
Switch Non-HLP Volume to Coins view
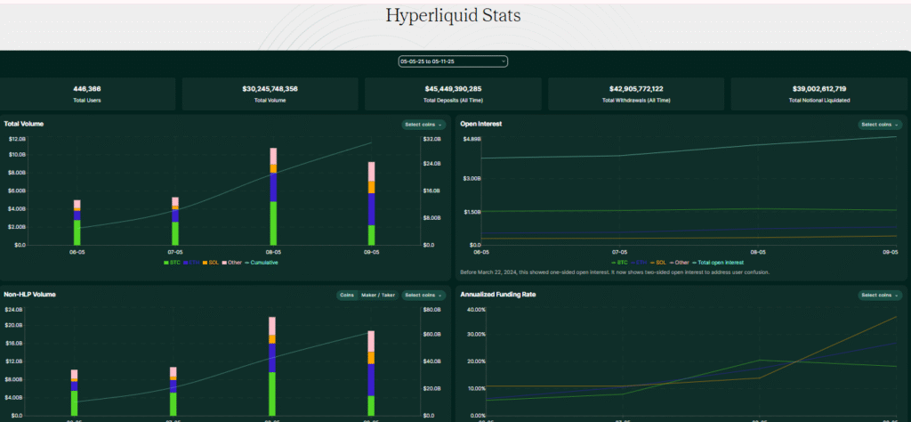[x=347, y=296]
